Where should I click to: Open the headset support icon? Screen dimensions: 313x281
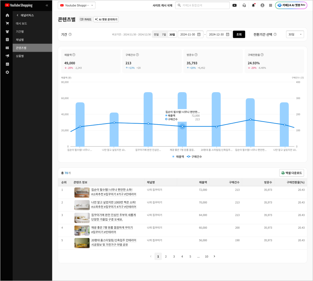(244, 5)
